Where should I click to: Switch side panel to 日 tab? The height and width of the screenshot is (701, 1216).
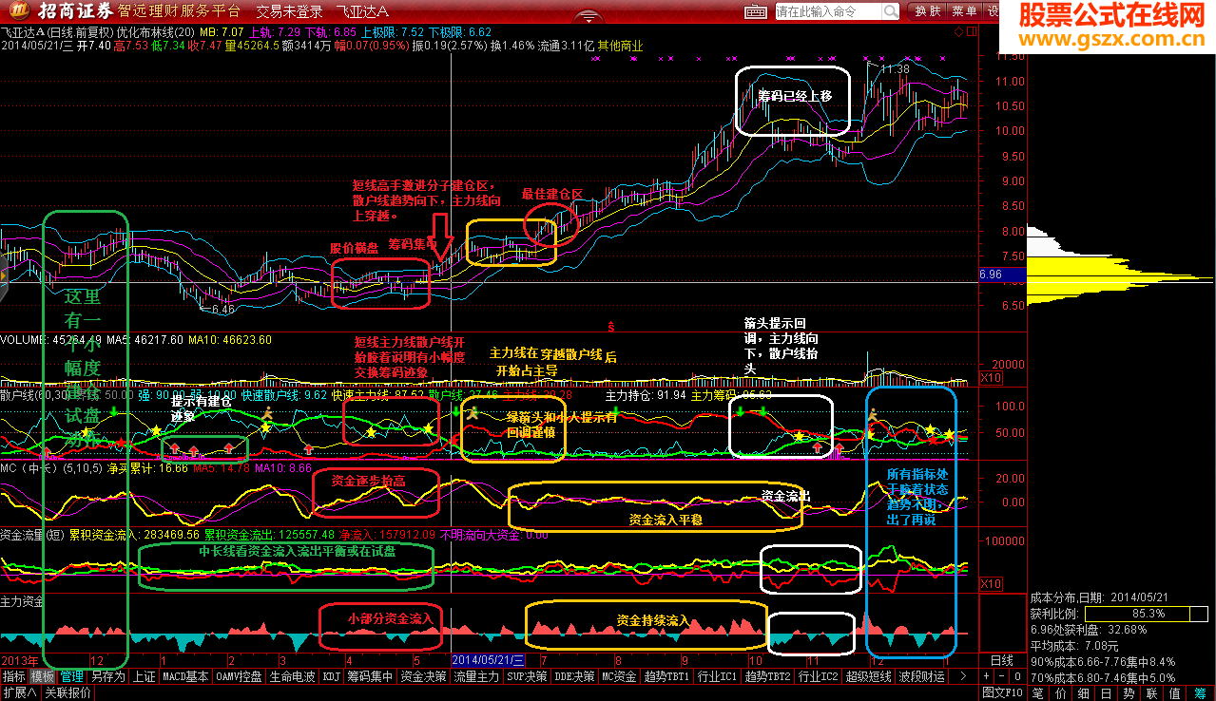[x=1107, y=693]
